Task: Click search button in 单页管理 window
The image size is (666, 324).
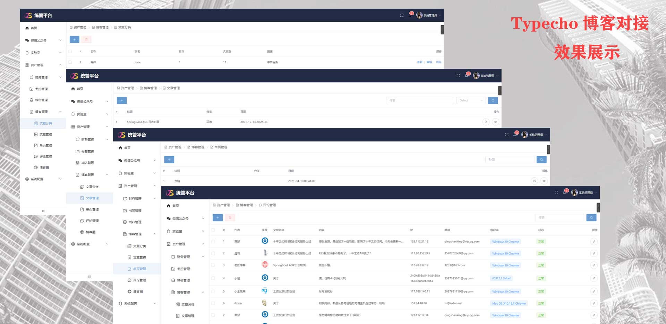Action: pyautogui.click(x=541, y=160)
